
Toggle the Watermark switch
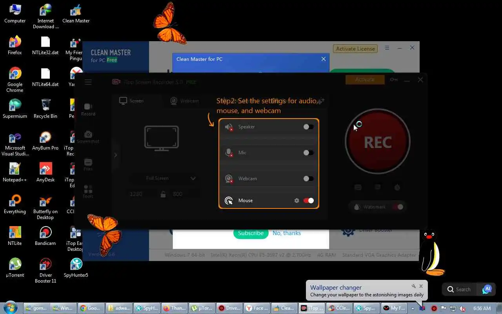click(x=398, y=207)
